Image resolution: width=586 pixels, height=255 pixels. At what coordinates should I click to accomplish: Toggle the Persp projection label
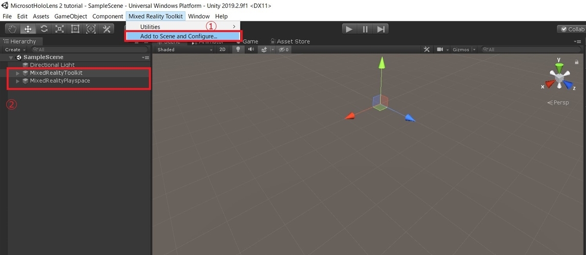(558, 102)
